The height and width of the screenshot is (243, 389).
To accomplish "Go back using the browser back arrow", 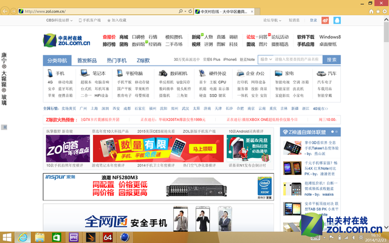I will click(x=5, y=11).
